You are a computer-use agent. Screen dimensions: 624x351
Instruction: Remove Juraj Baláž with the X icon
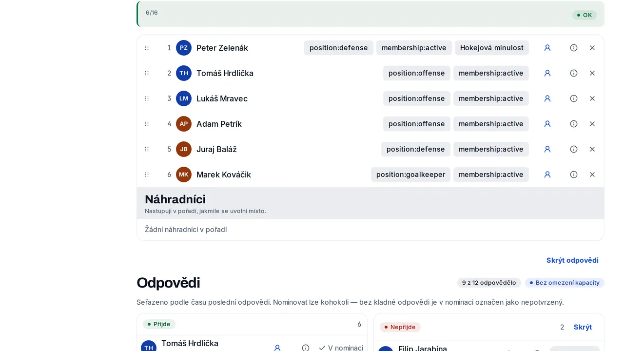[x=592, y=149]
